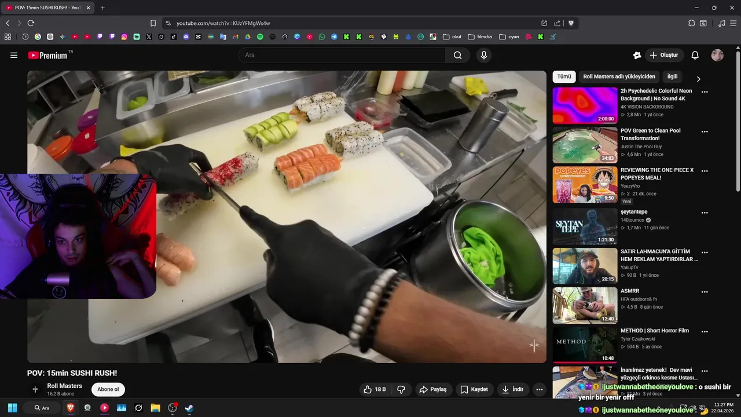The width and height of the screenshot is (741, 417).
Task: Open the Google bookmark
Action: pos(38,36)
